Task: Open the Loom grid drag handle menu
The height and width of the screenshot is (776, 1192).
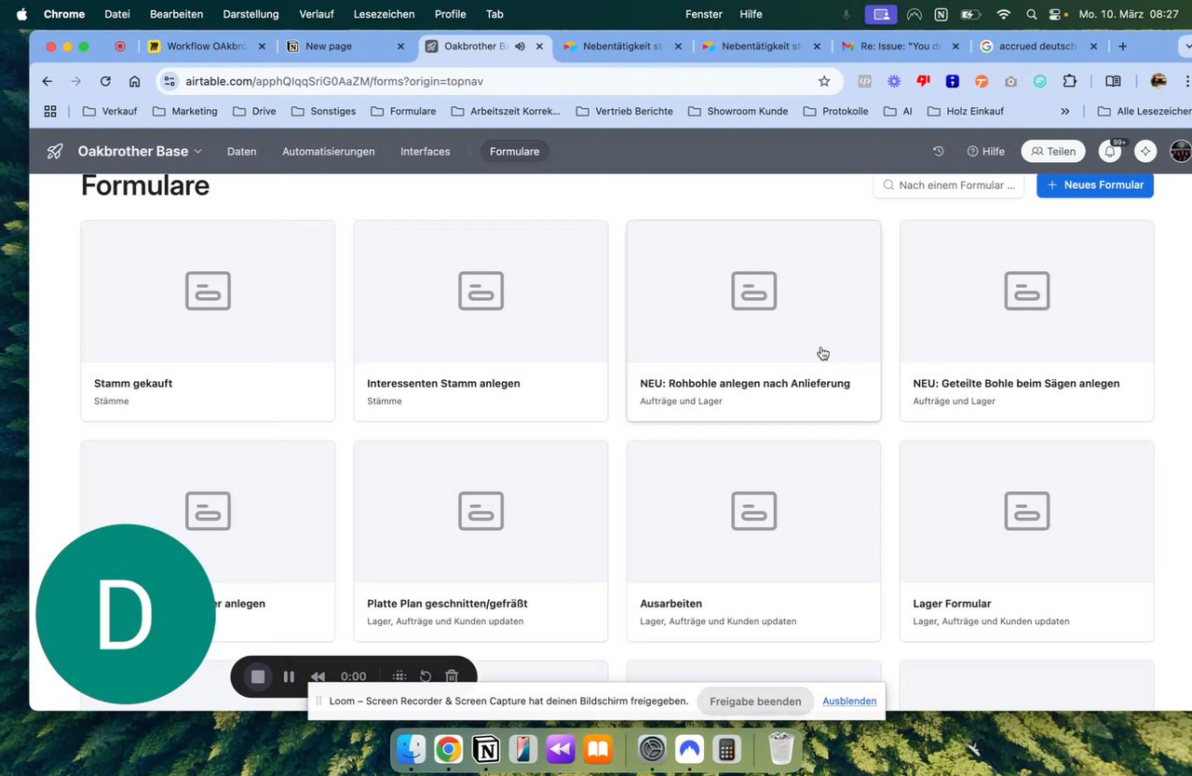Action: point(400,676)
